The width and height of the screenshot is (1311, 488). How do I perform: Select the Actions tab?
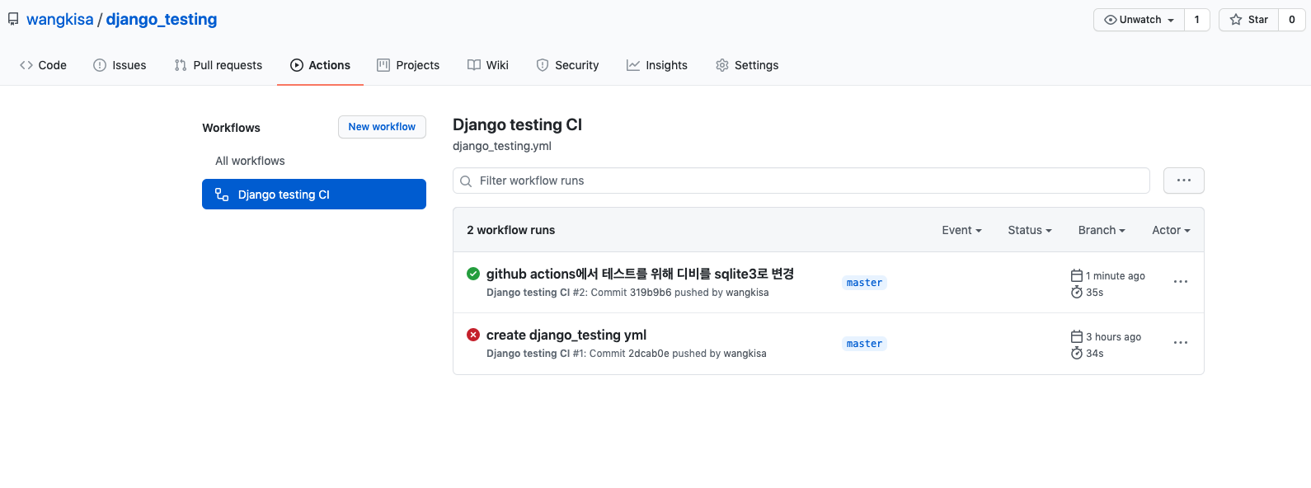(x=320, y=65)
